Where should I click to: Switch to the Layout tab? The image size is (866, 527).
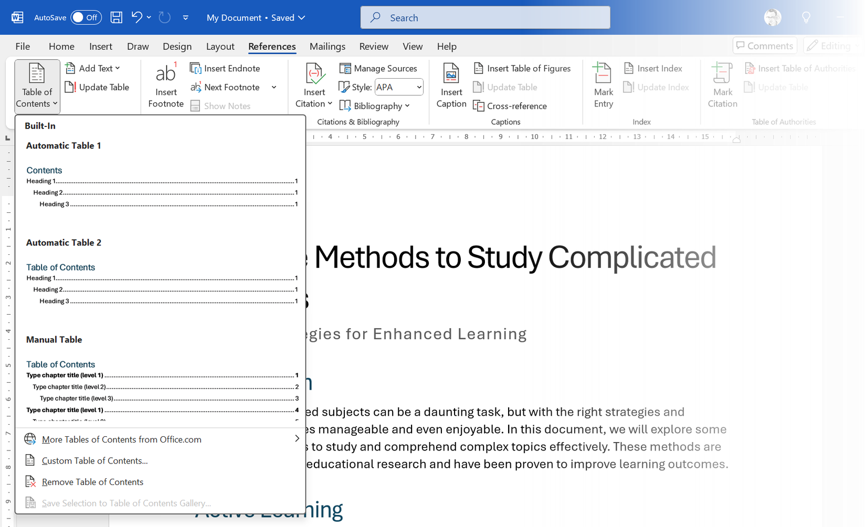click(x=220, y=46)
